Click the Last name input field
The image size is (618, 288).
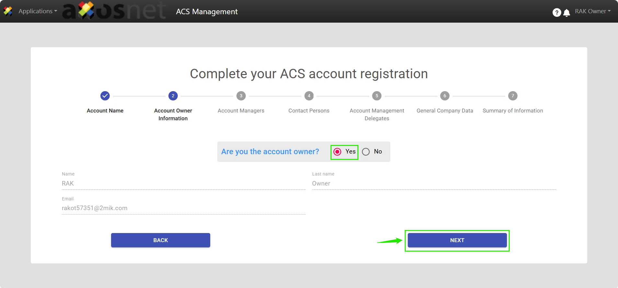tap(434, 183)
